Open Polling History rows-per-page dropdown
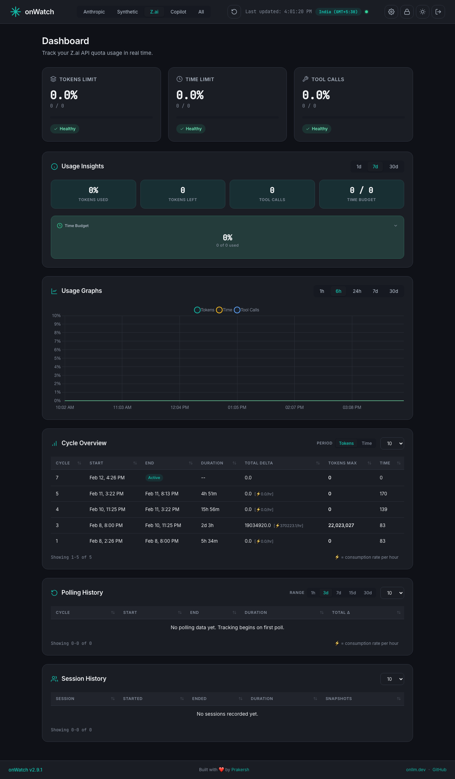 (392, 593)
